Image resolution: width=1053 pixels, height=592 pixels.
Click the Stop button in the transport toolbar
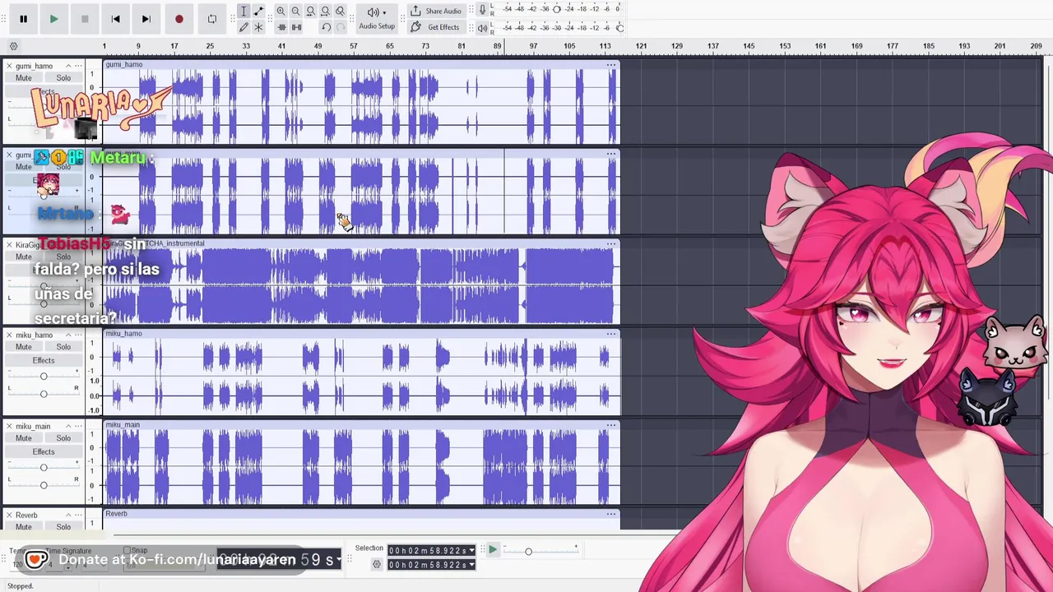click(x=85, y=19)
